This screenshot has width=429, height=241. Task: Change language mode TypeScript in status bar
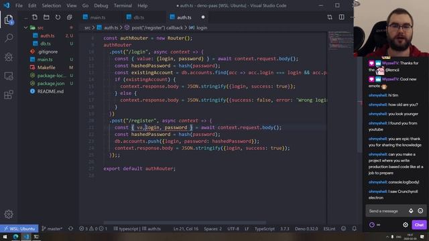tap(264, 228)
